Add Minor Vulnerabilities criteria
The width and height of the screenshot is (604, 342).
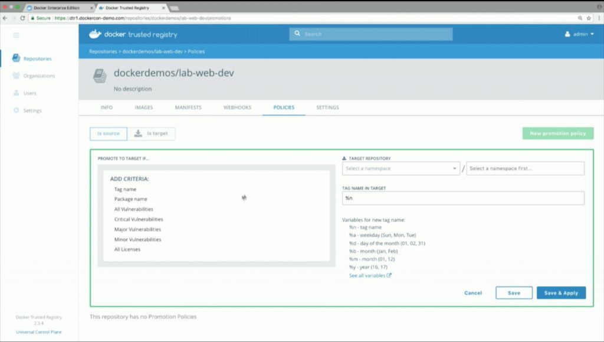tap(137, 239)
